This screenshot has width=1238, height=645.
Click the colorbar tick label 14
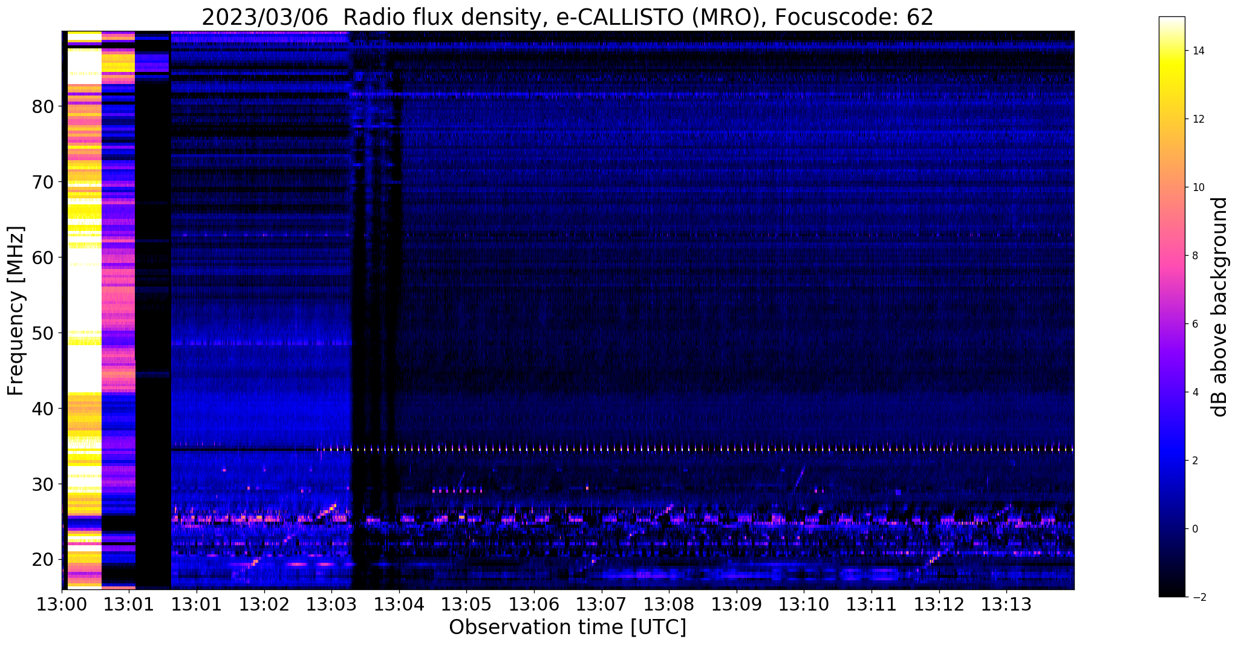click(x=1197, y=51)
